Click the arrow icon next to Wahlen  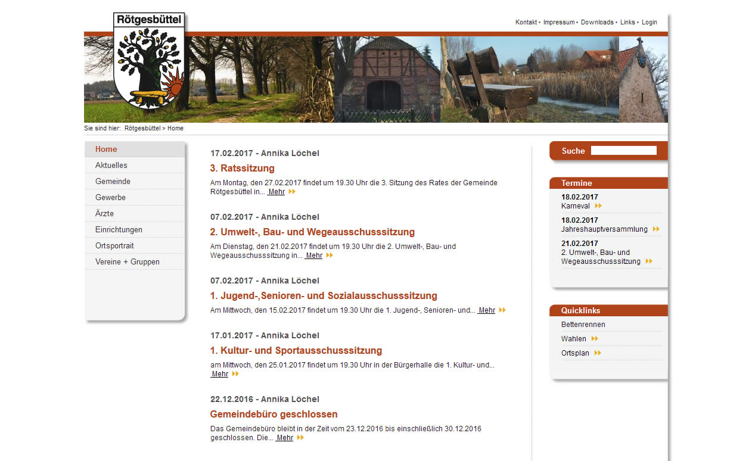(595, 339)
